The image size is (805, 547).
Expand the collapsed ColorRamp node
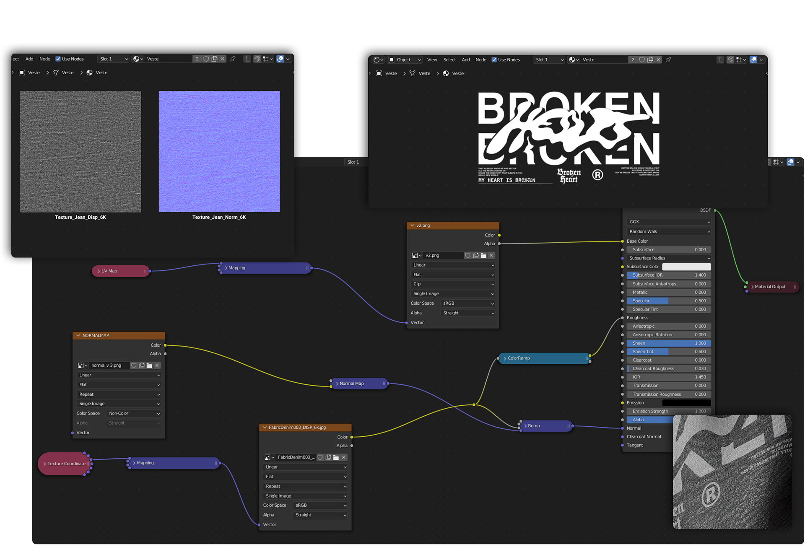pos(505,358)
